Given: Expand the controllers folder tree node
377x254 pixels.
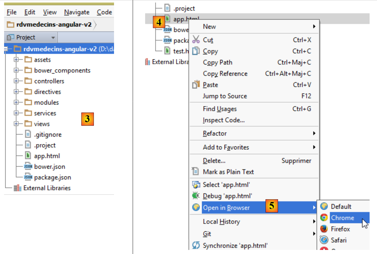Looking at the screenshot, I should [x=16, y=81].
